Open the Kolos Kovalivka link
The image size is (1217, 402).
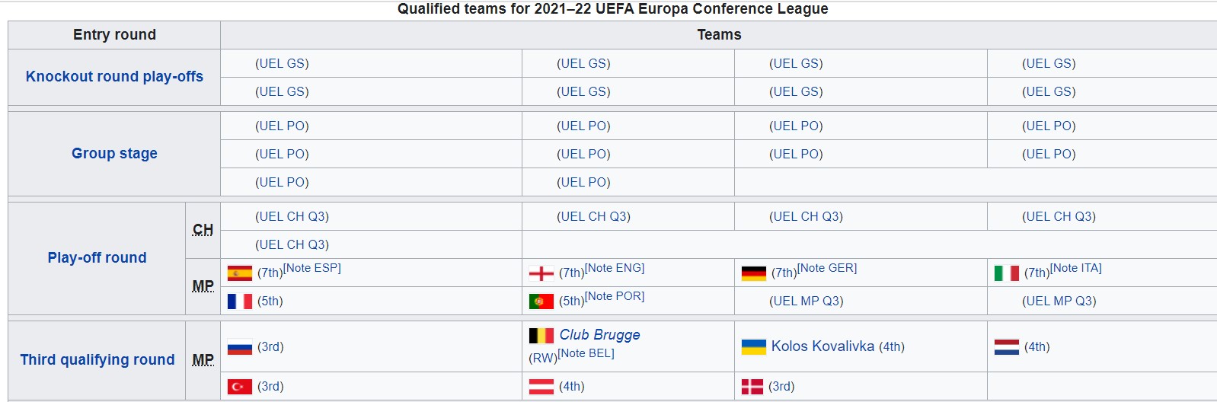823,346
